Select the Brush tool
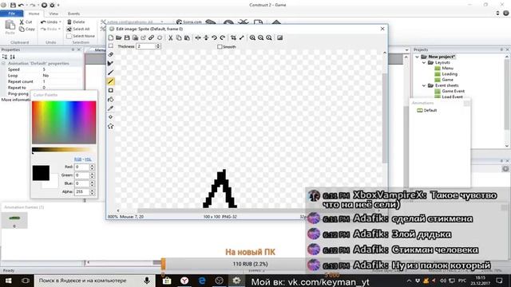The height and width of the screenshot is (287, 511). [x=111, y=73]
